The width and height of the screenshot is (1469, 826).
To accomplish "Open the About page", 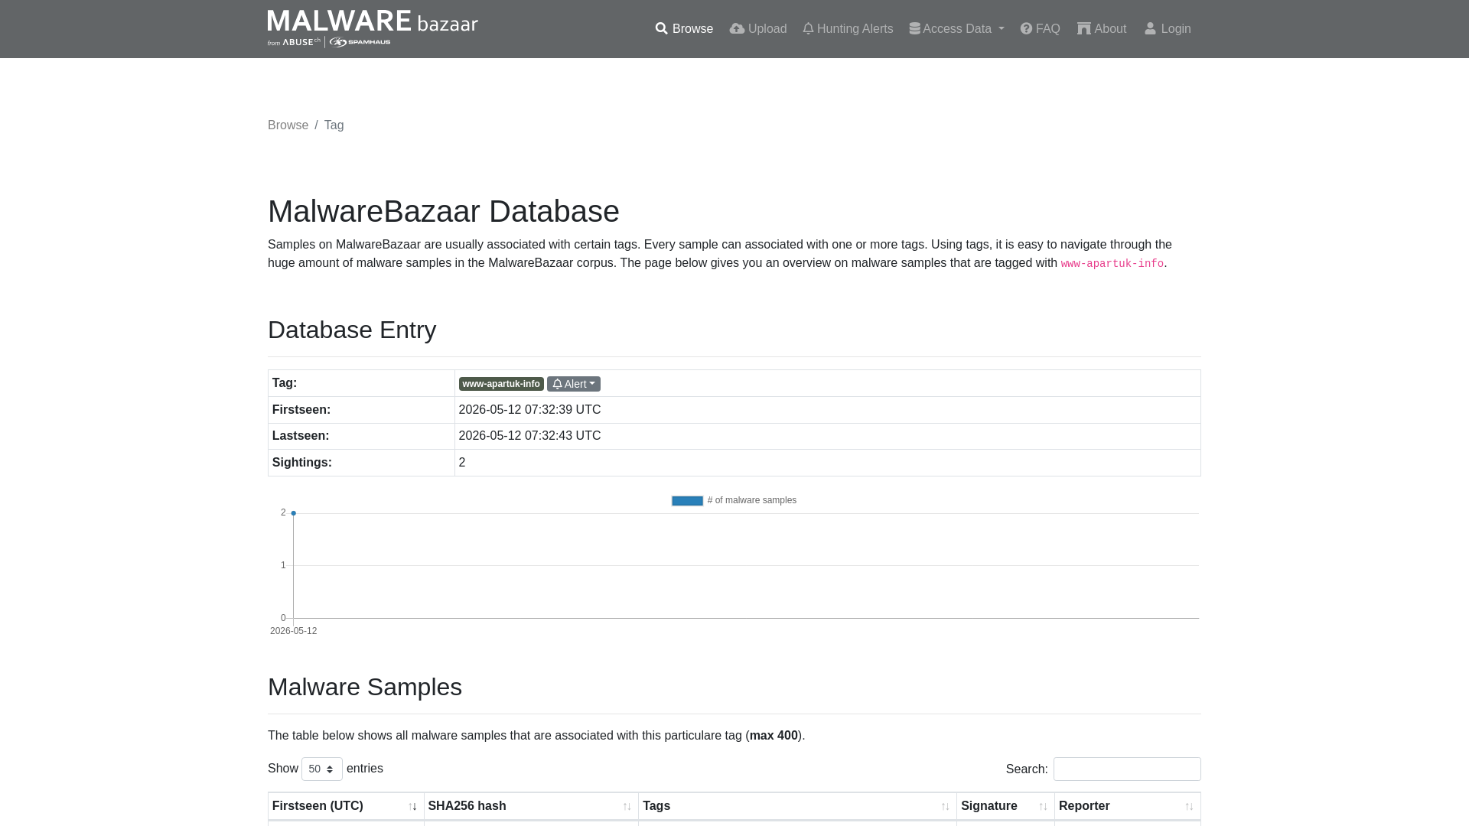I will pyautogui.click(x=1102, y=29).
